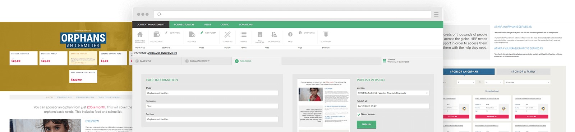The height and width of the screenshot is (132, 575).
Task: Open the Content Management tab
Action: [151, 25]
